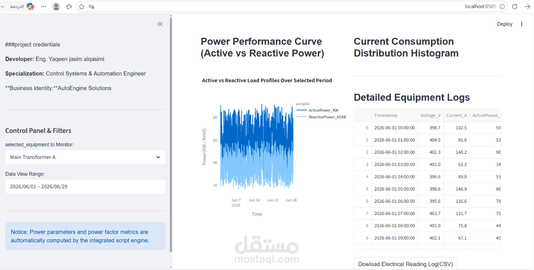Viewport: 534px width, 270px height.
Task: Select voltage cell 395.6
Action: tap(430, 201)
